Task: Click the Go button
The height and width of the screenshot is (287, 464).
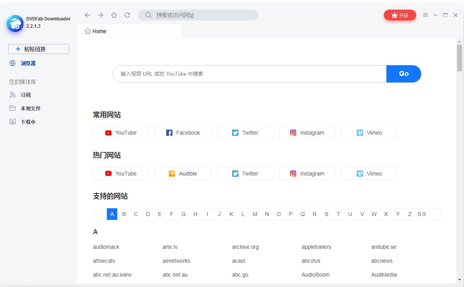Action: (403, 73)
